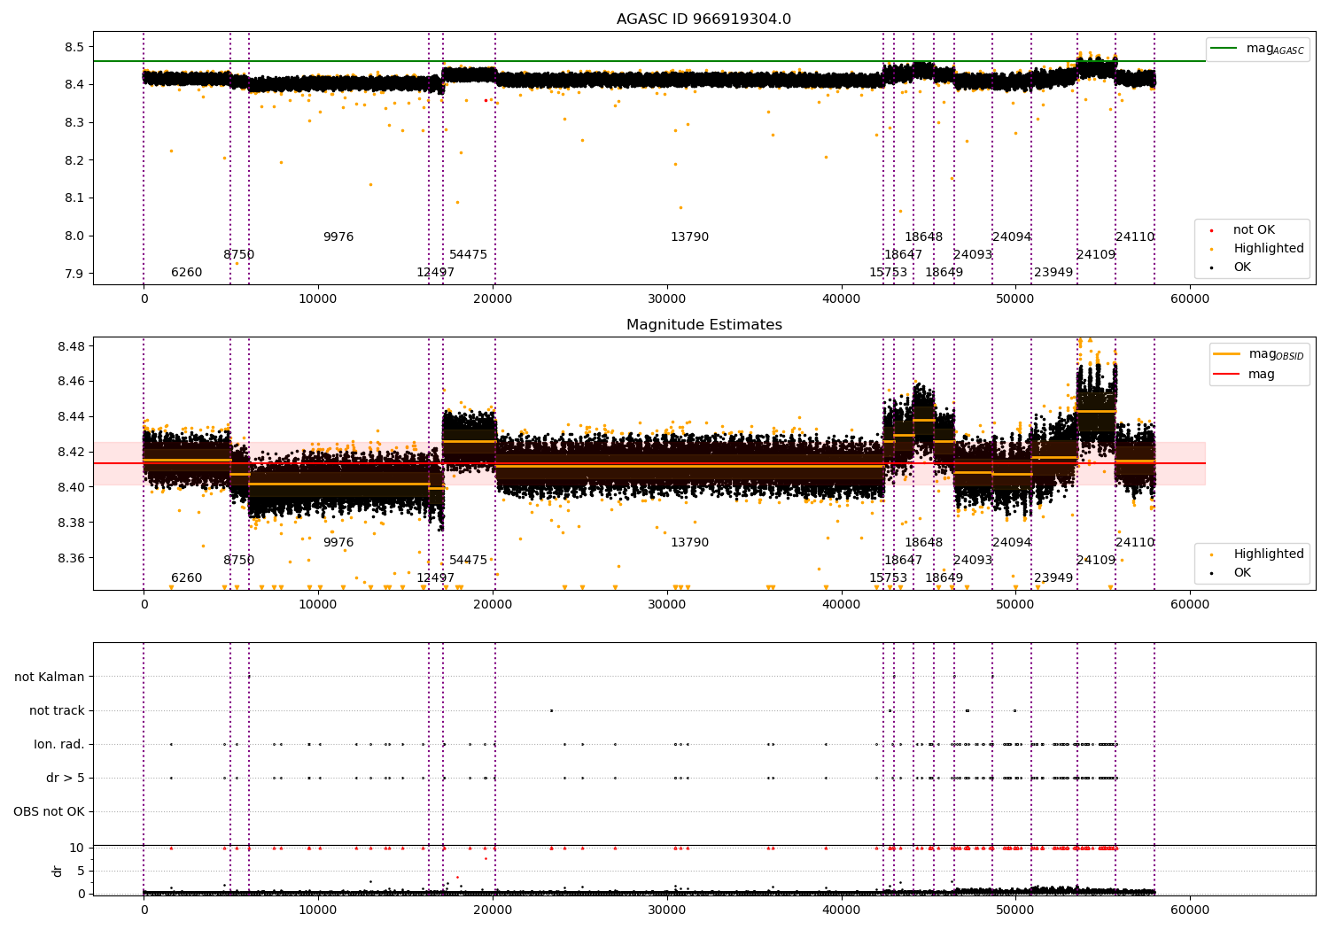The width and height of the screenshot is (1329, 930).
Task: Click OBSID label 54475 in top plot
Action: pos(469,255)
